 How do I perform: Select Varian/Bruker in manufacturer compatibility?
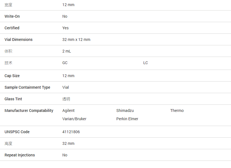click(74, 119)
